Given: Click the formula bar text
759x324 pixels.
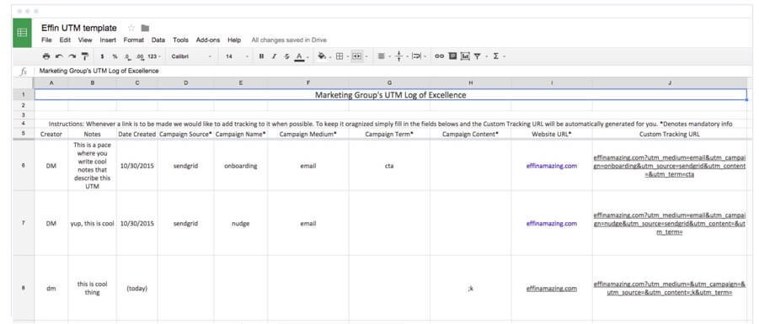Looking at the screenshot, I should click(99, 71).
